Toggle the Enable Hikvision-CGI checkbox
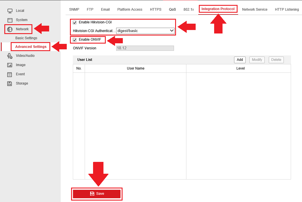Image resolution: width=302 pixels, height=202 pixels. [x=75, y=23]
